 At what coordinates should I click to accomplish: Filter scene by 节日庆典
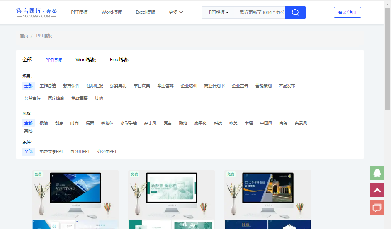tap(142, 86)
